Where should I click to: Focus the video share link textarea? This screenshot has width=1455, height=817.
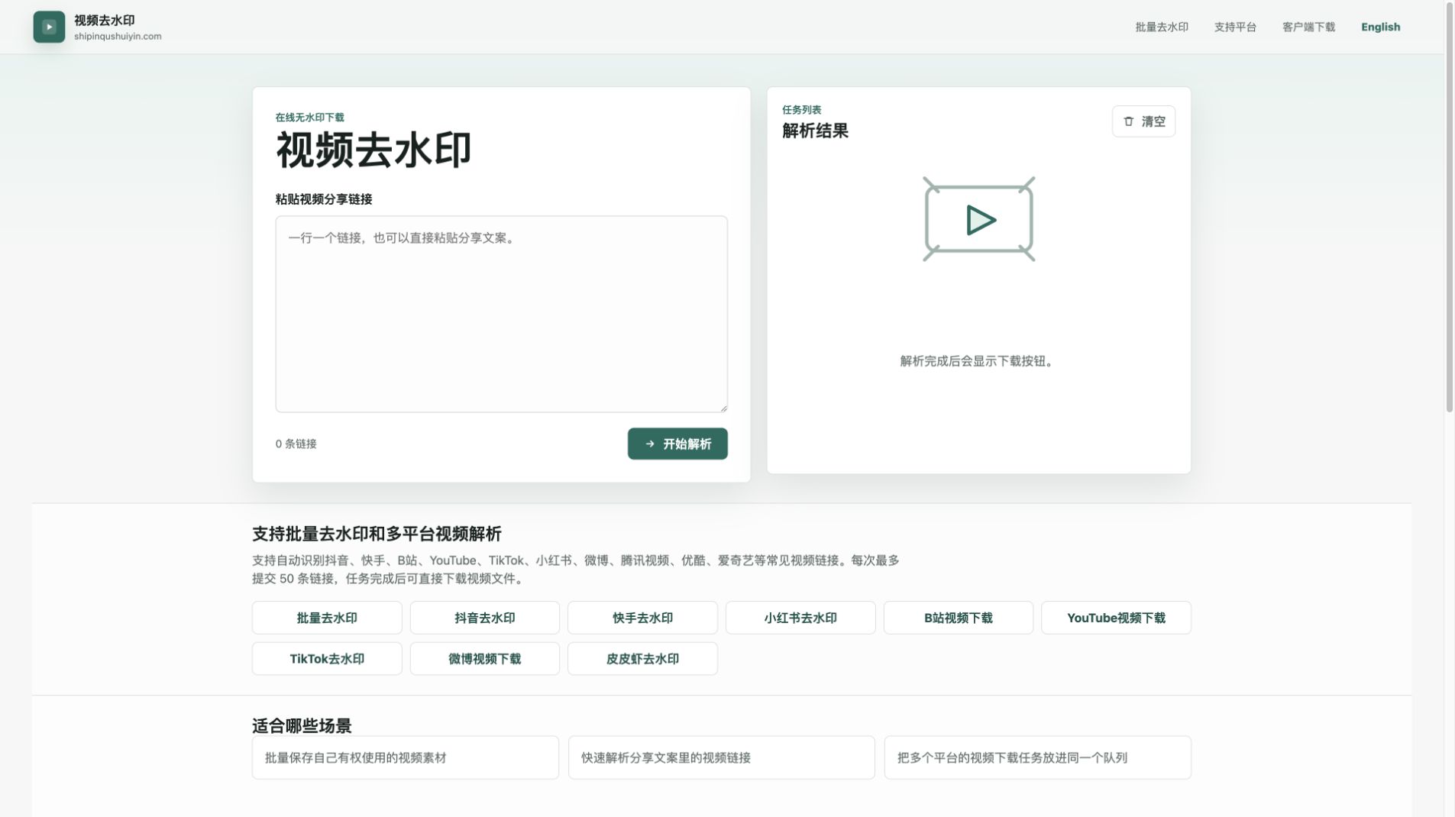pyautogui.click(x=501, y=314)
